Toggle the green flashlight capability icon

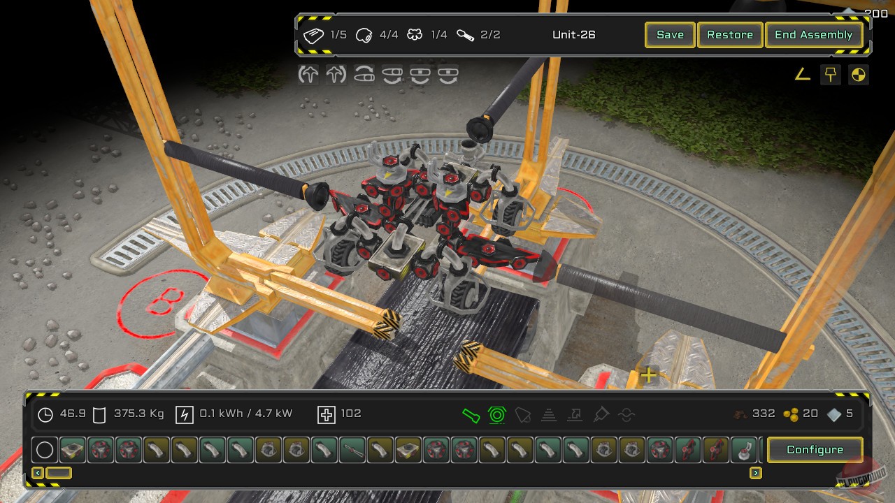[471, 415]
